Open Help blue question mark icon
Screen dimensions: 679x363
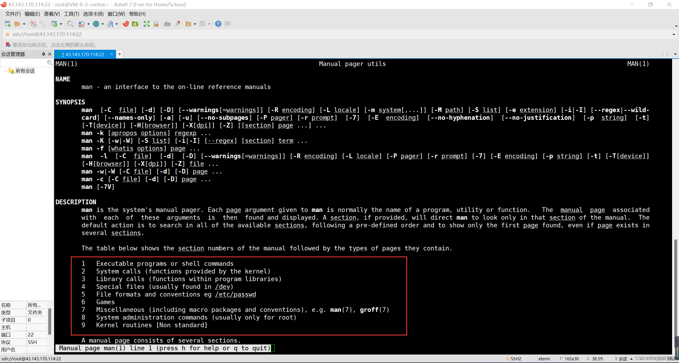point(218,24)
